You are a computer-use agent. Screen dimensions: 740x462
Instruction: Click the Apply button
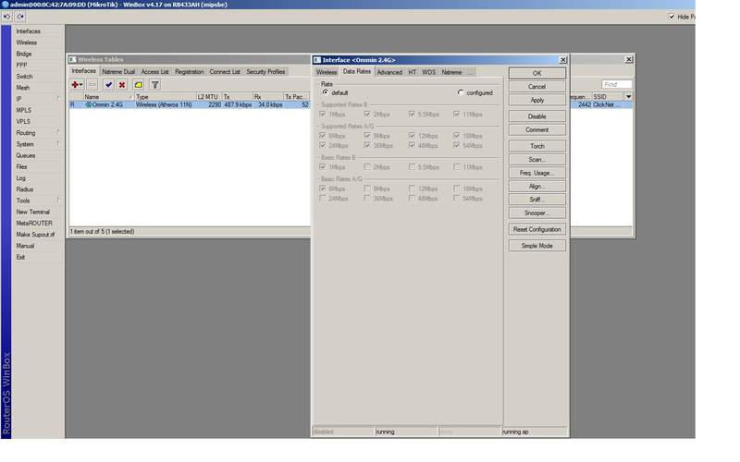click(x=537, y=100)
